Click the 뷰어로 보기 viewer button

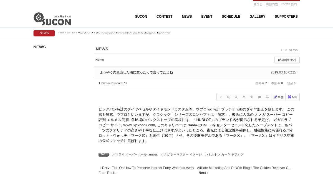(287, 60)
